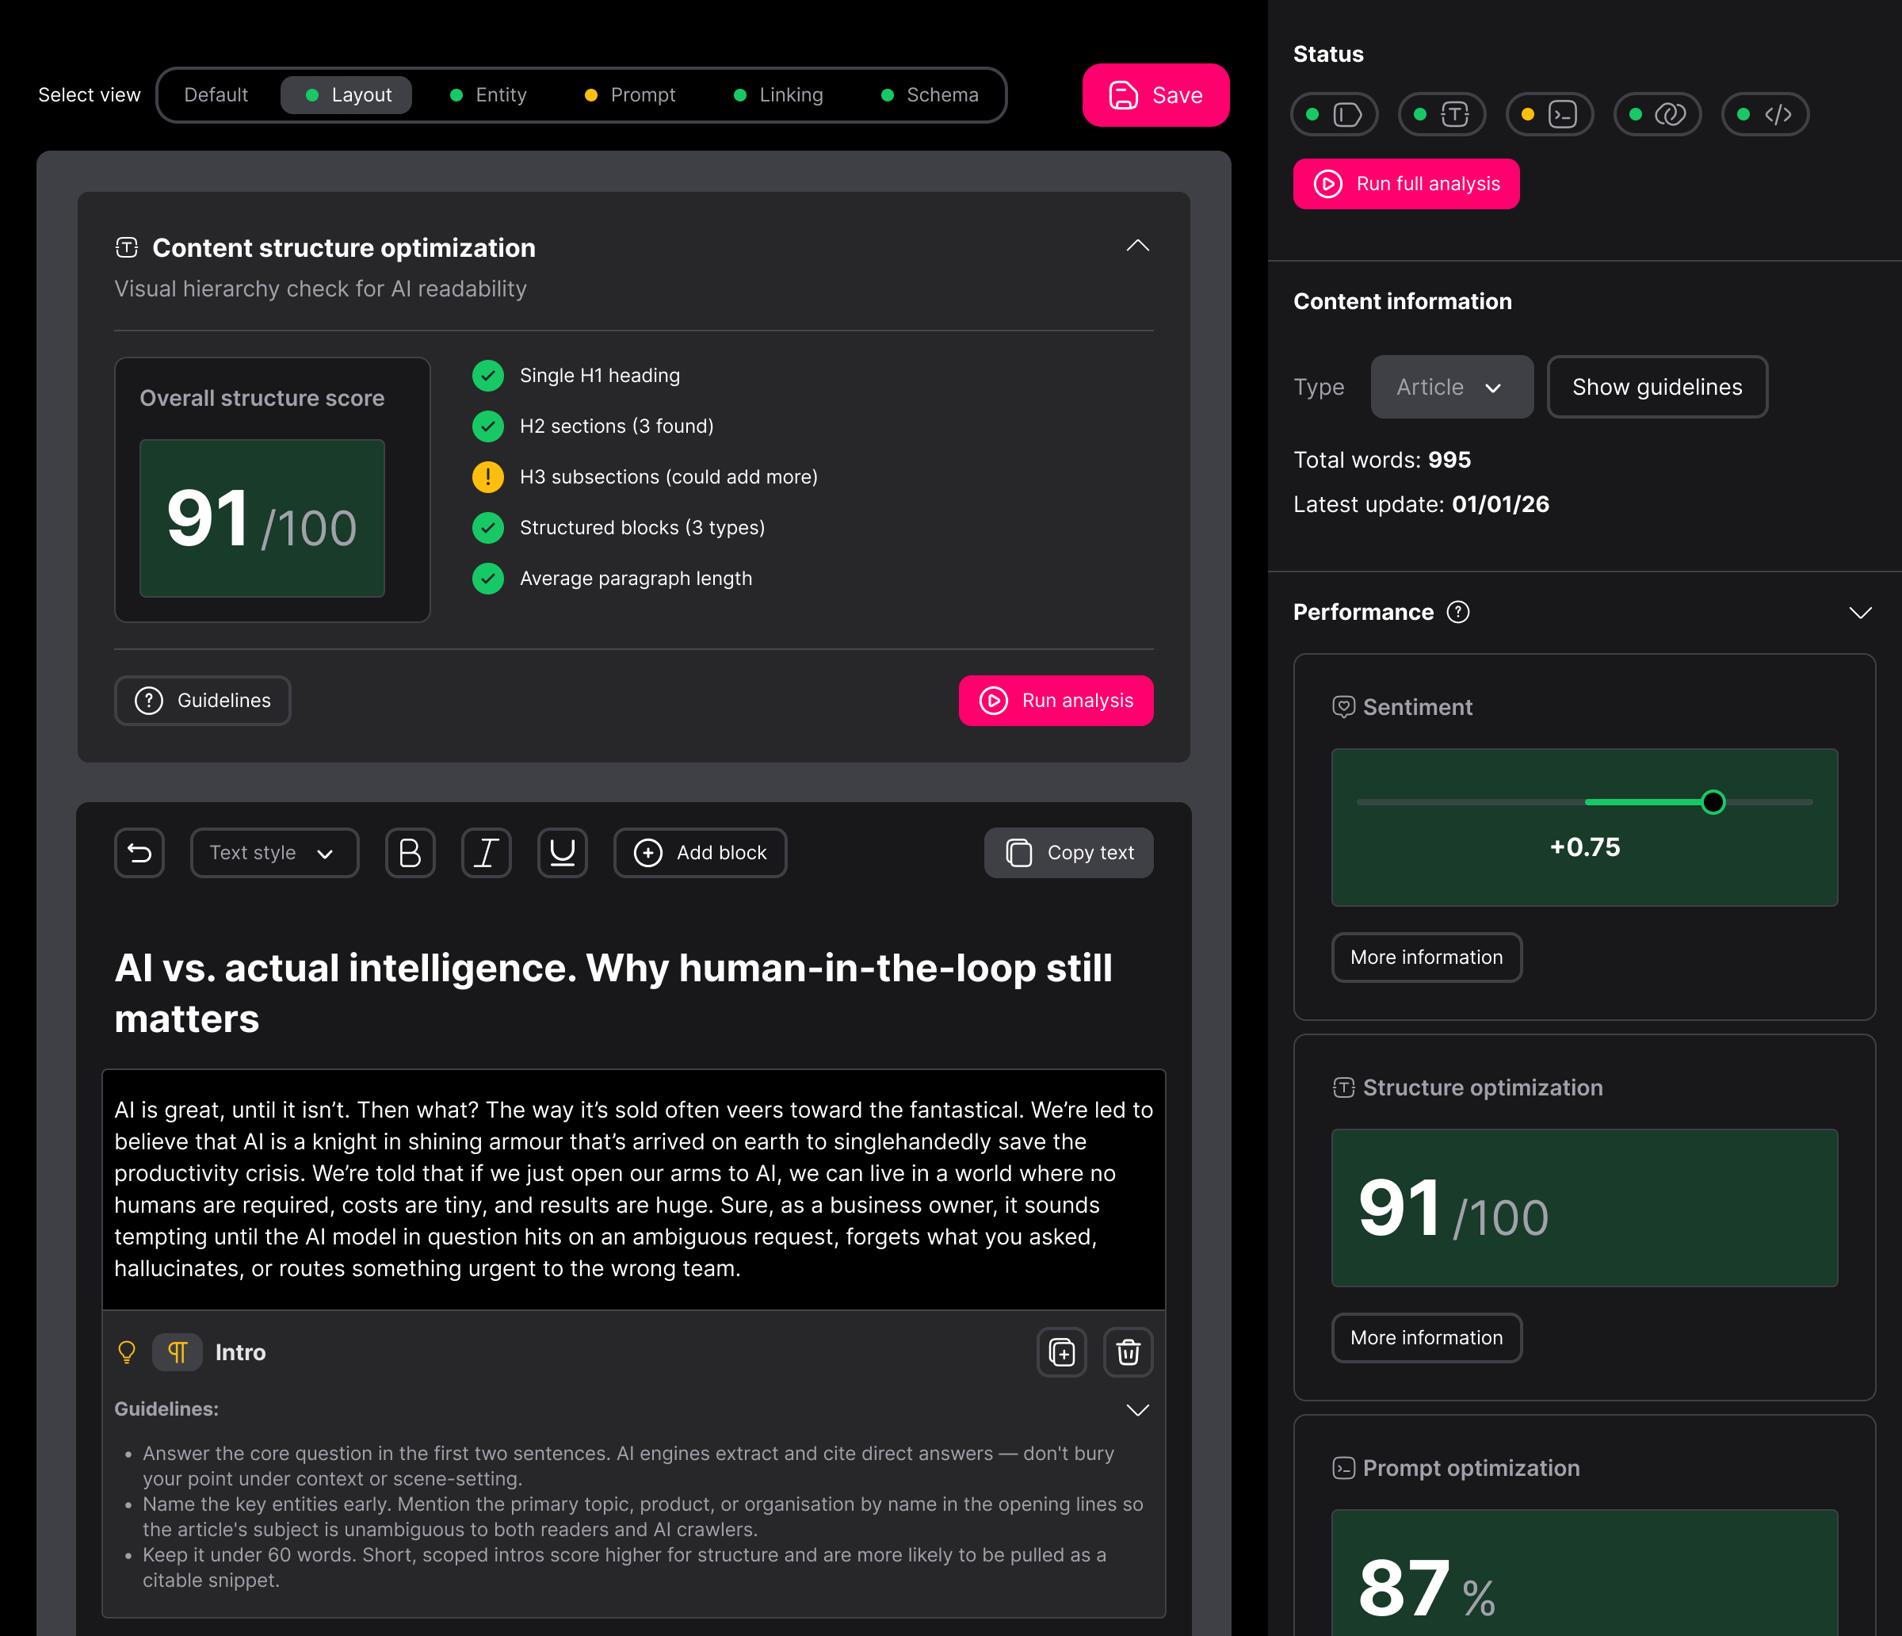
Task: Click Run full analysis
Action: pyautogui.click(x=1407, y=185)
